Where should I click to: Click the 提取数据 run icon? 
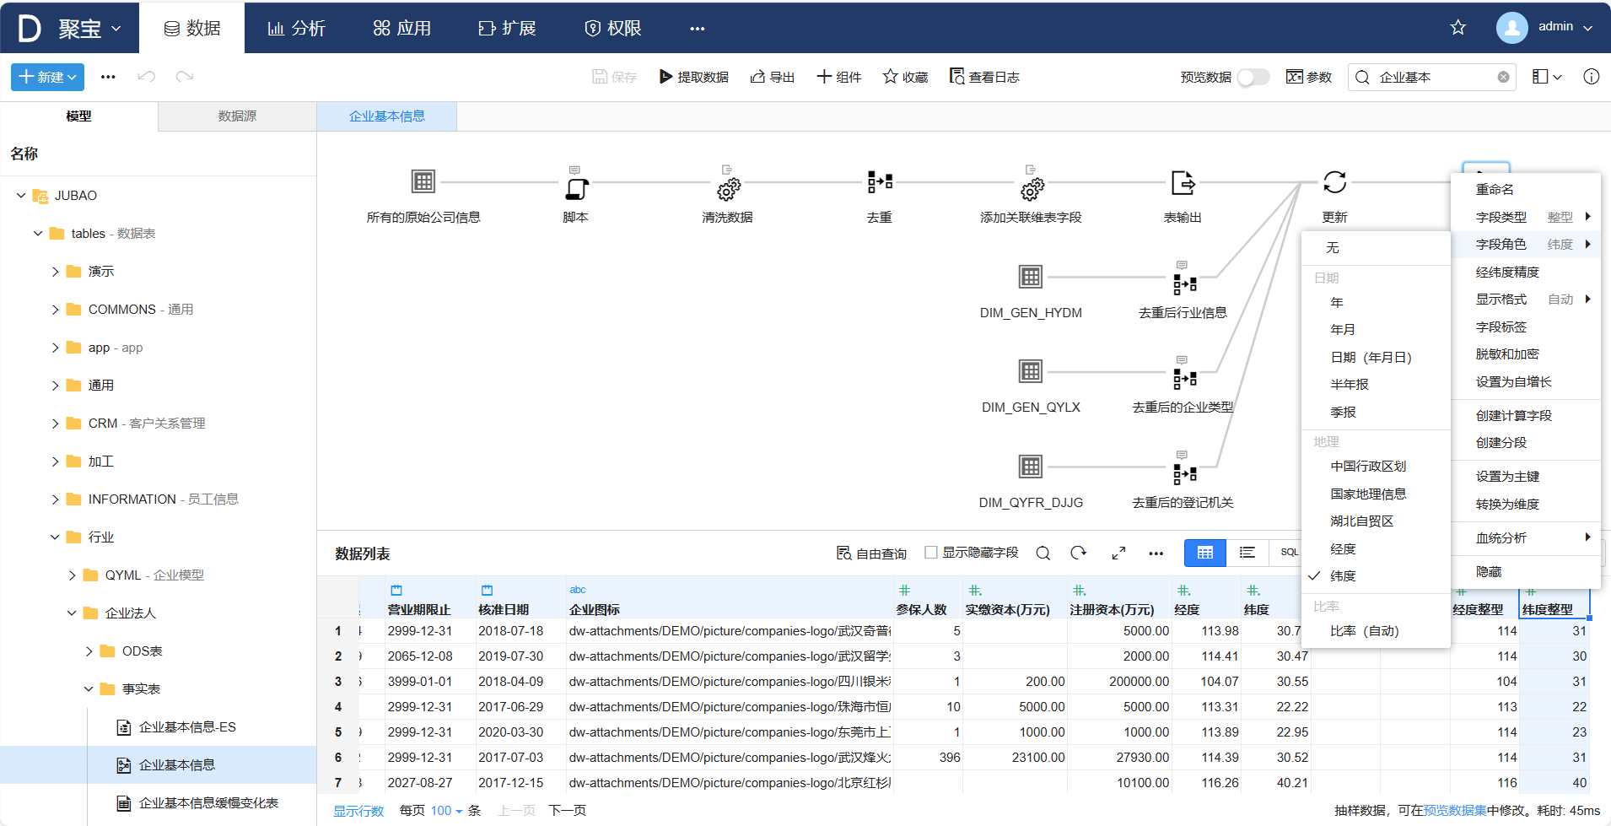(x=665, y=77)
